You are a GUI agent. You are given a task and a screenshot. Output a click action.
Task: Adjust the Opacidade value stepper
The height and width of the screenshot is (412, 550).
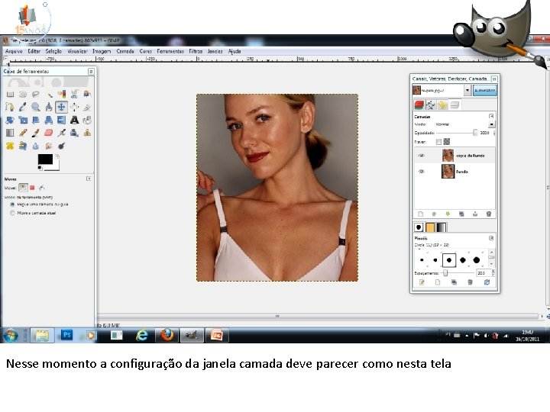tap(494, 133)
